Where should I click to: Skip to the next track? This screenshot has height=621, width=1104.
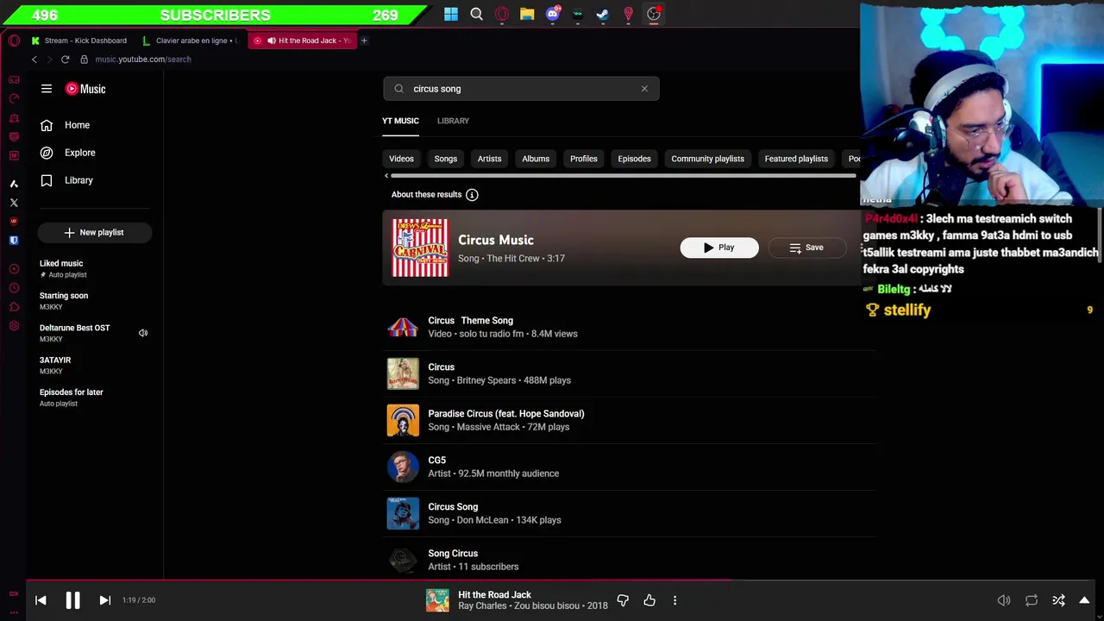104,600
